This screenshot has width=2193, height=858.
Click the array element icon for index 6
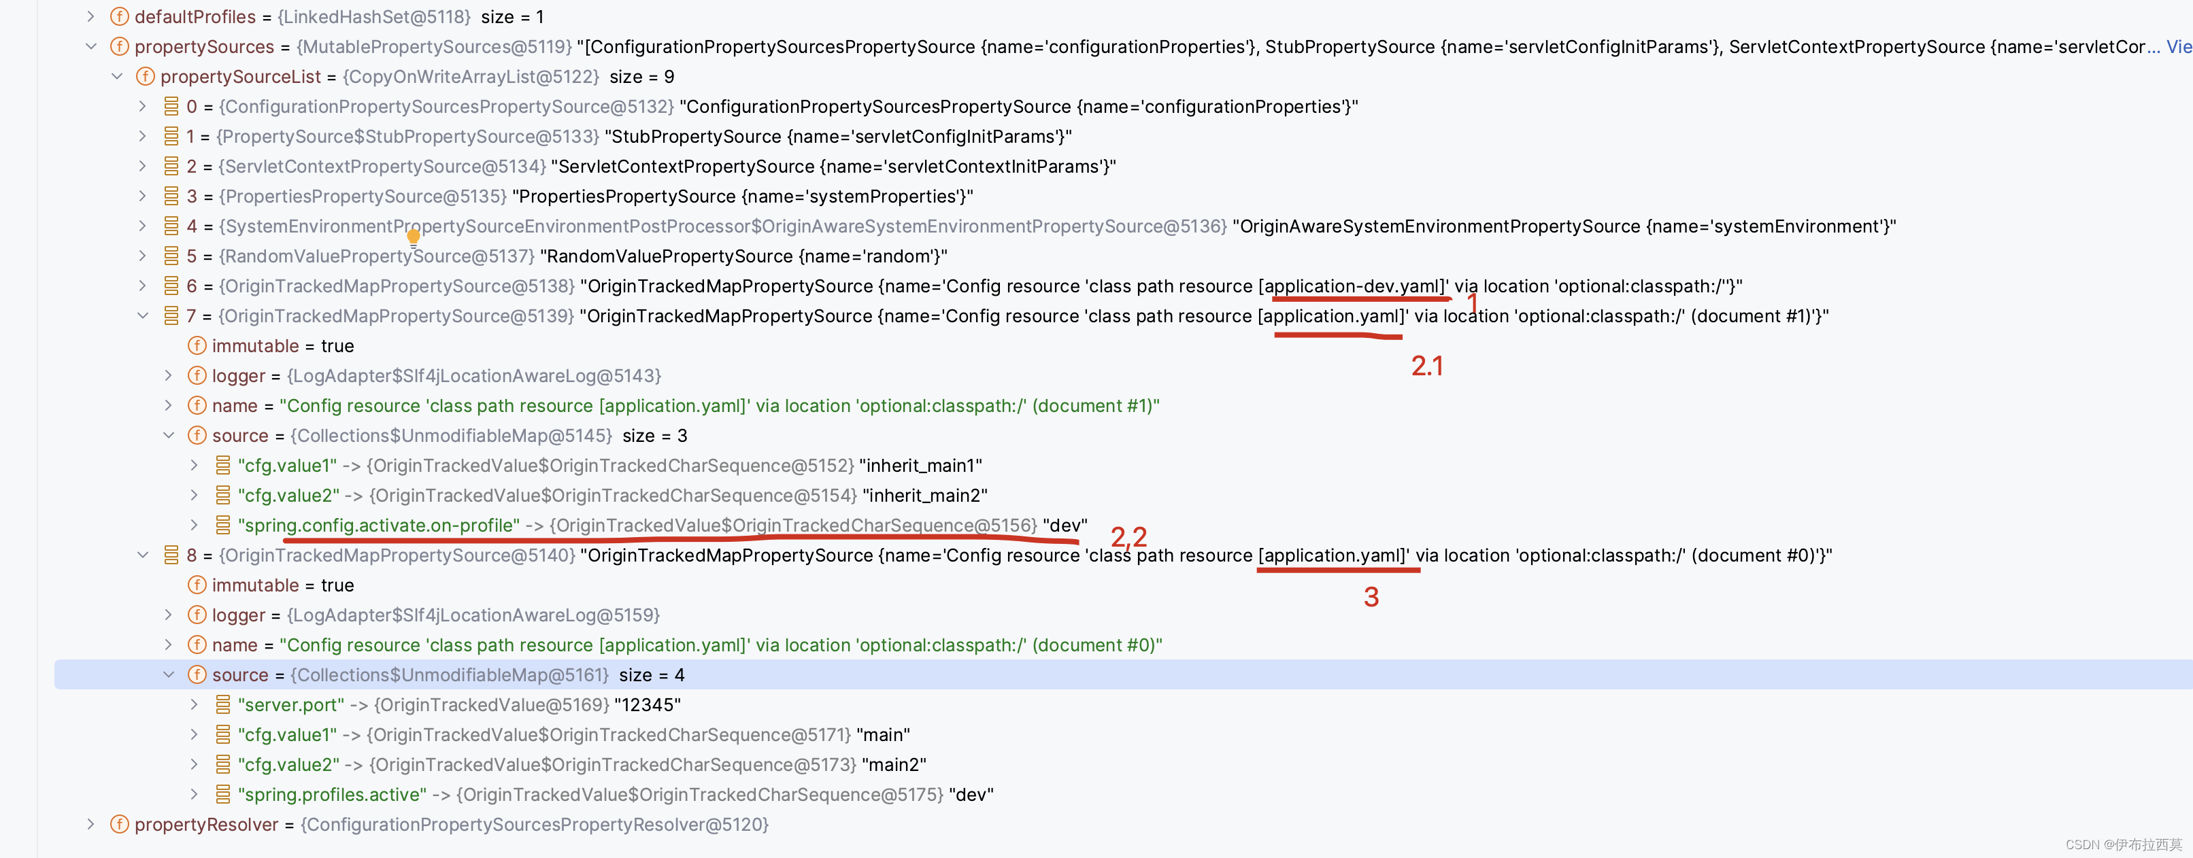(x=171, y=286)
